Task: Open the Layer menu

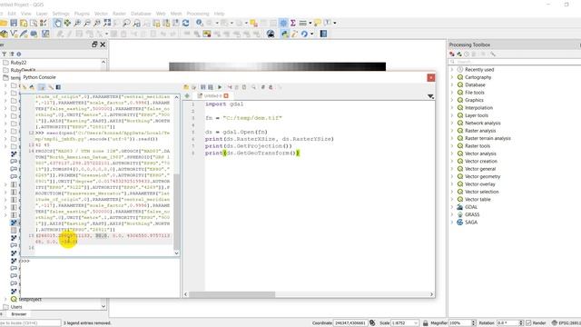Action: [x=42, y=14]
